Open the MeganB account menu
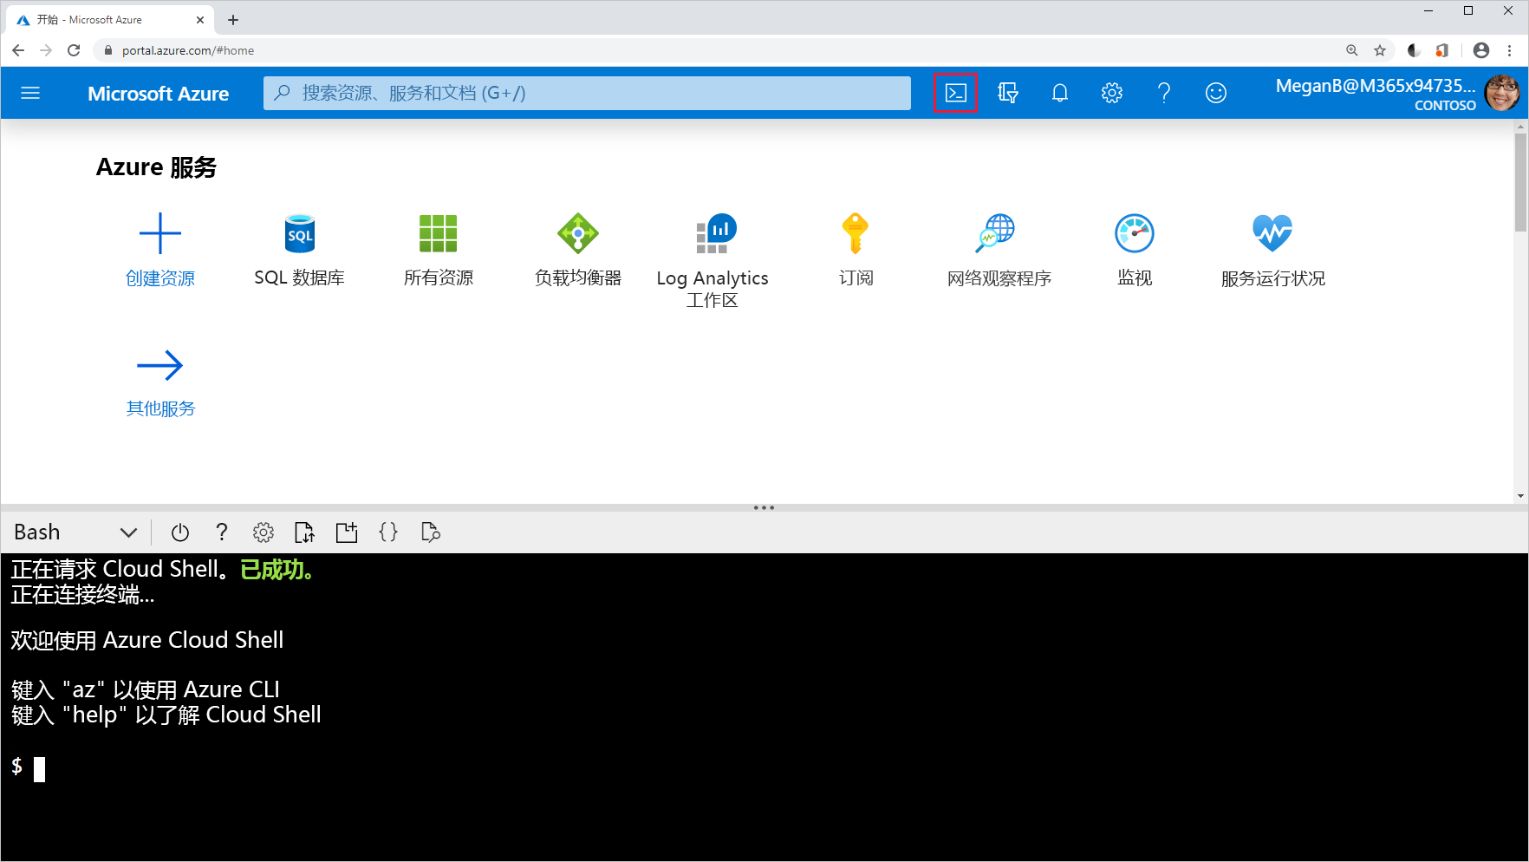Screen dimensions: 1529x862 coord(1376,94)
